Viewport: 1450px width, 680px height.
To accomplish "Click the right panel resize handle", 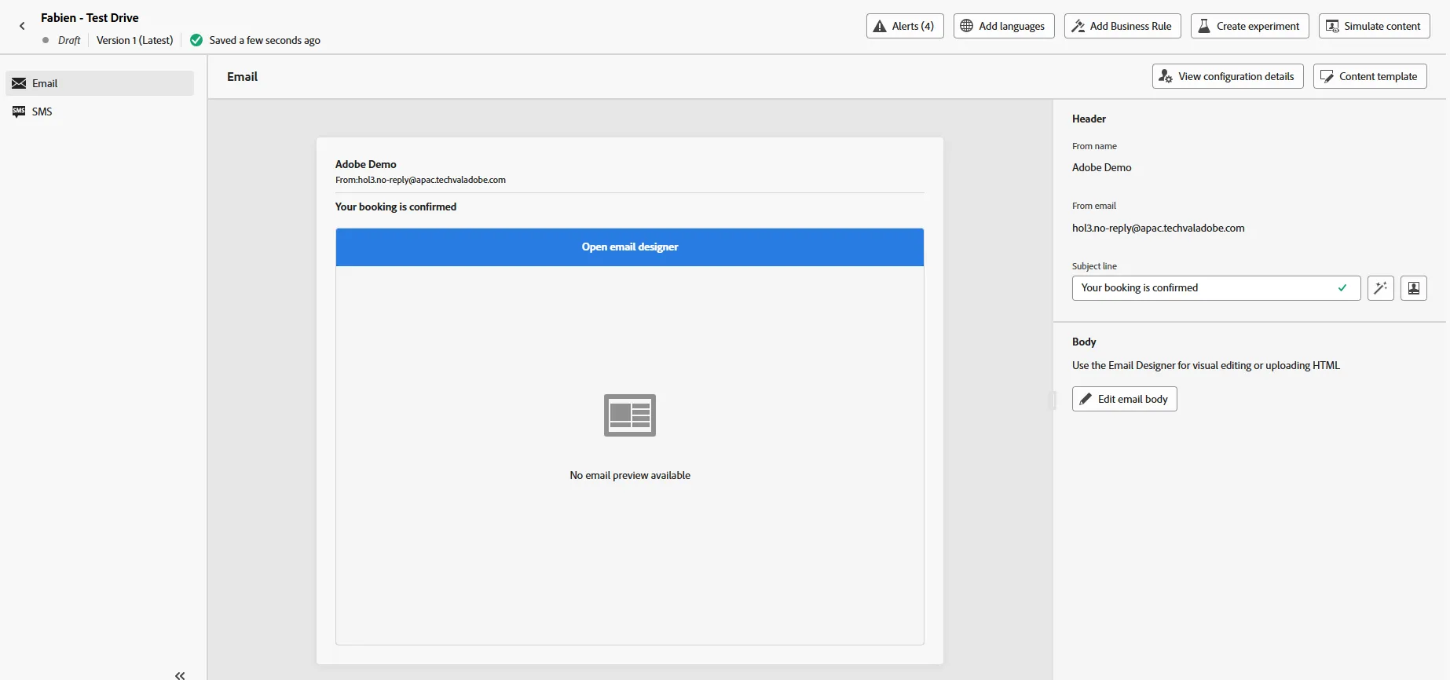I will pyautogui.click(x=1053, y=400).
